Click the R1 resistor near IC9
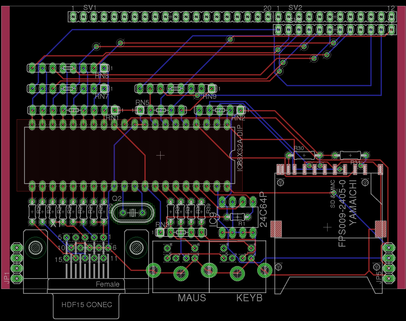The image size is (406, 321). (x=237, y=217)
